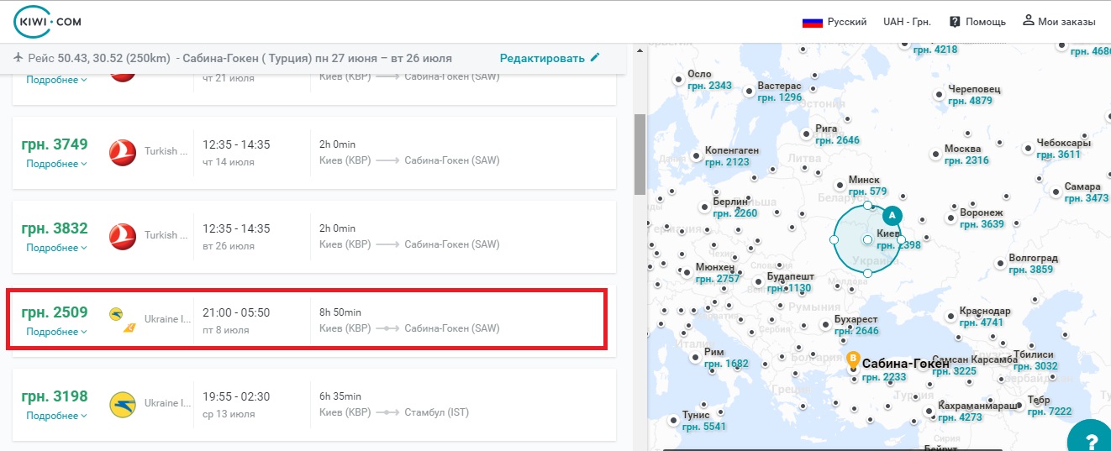The image size is (1111, 451).
Task: Click Ukraine International logo on грн. 3198 flight
Action: click(x=123, y=404)
